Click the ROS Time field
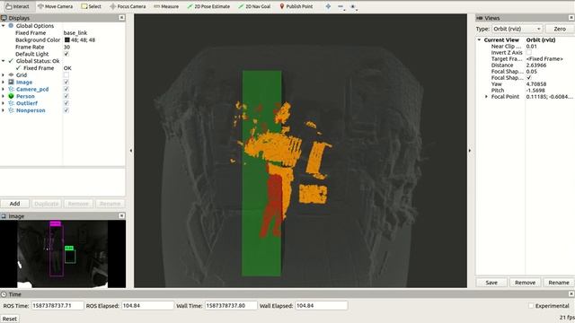The image size is (575, 323). [x=57, y=305]
